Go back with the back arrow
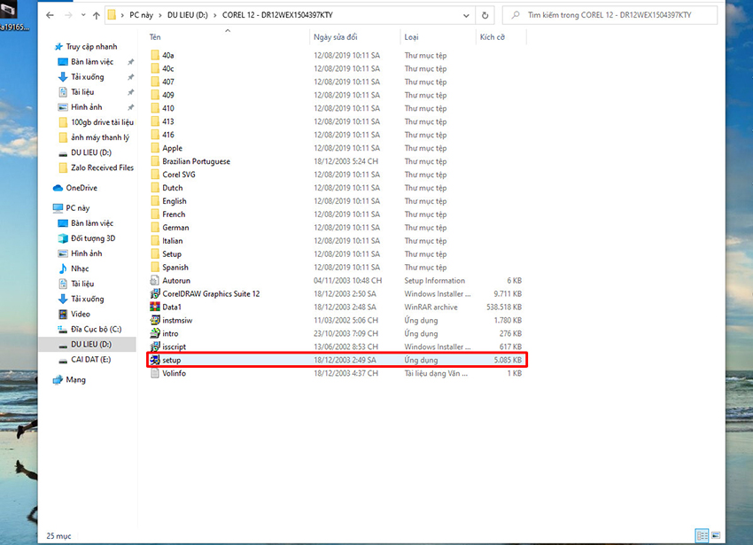The height and width of the screenshot is (545, 753). coord(50,15)
